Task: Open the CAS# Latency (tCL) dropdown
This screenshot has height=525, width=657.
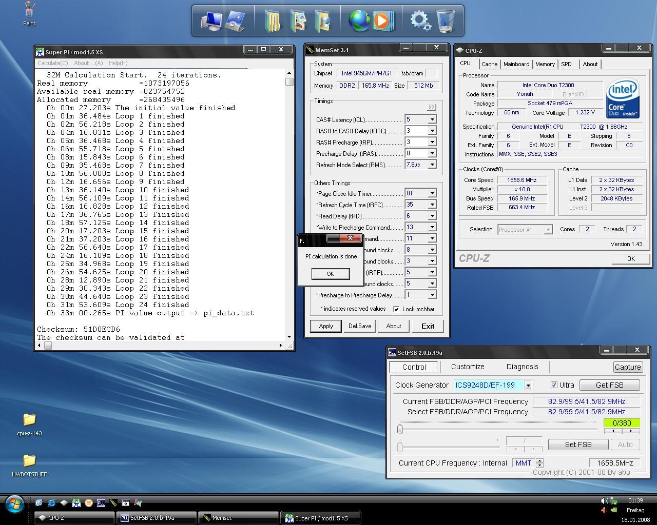Action: pyautogui.click(x=432, y=119)
